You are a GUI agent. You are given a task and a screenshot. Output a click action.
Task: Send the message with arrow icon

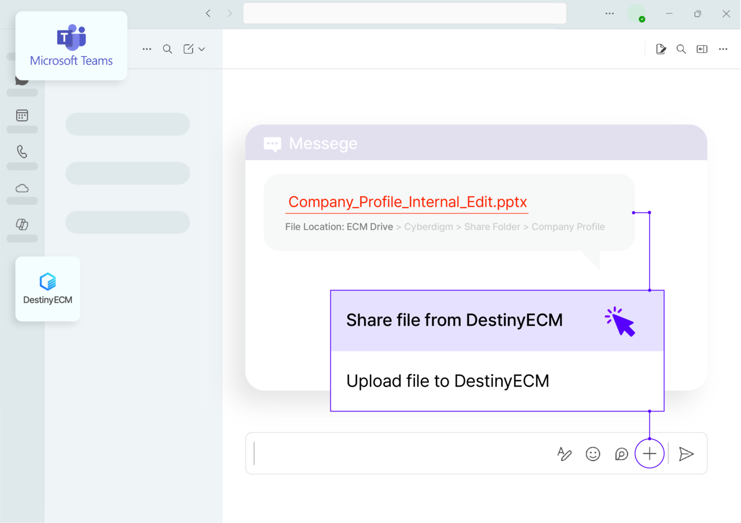pyautogui.click(x=686, y=454)
